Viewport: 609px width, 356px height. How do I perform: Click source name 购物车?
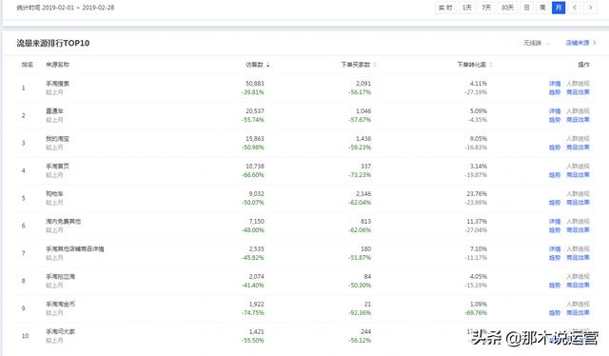click(54, 194)
